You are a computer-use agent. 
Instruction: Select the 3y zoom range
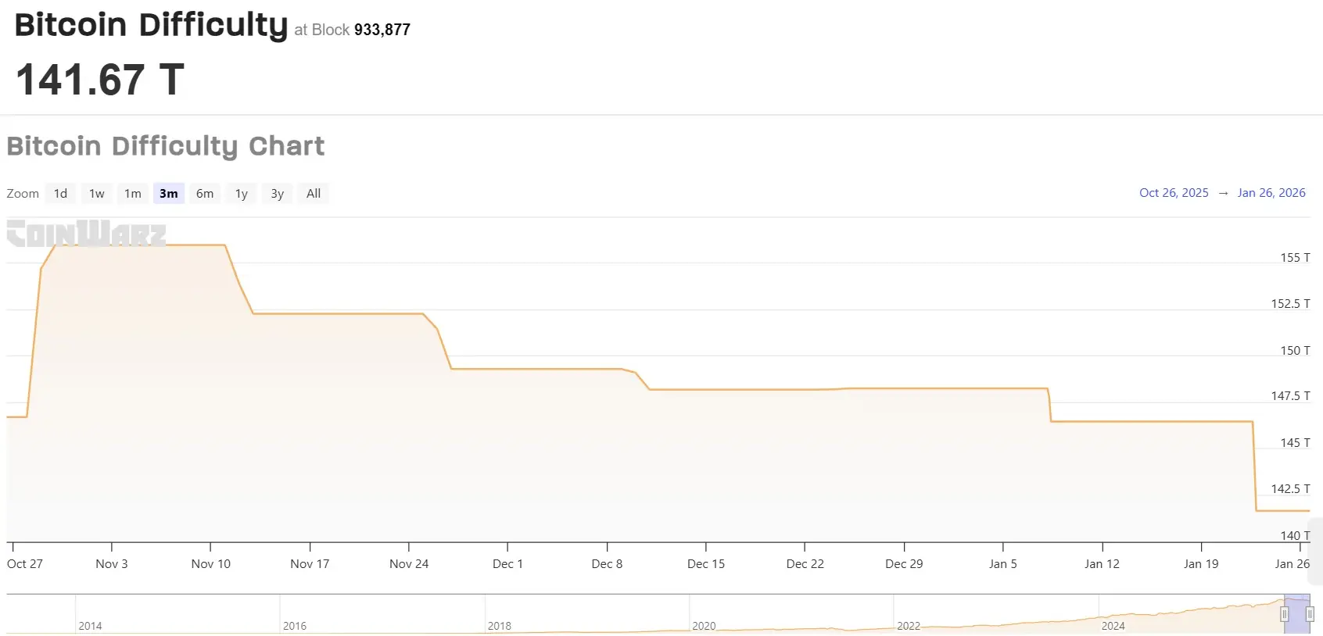(278, 194)
